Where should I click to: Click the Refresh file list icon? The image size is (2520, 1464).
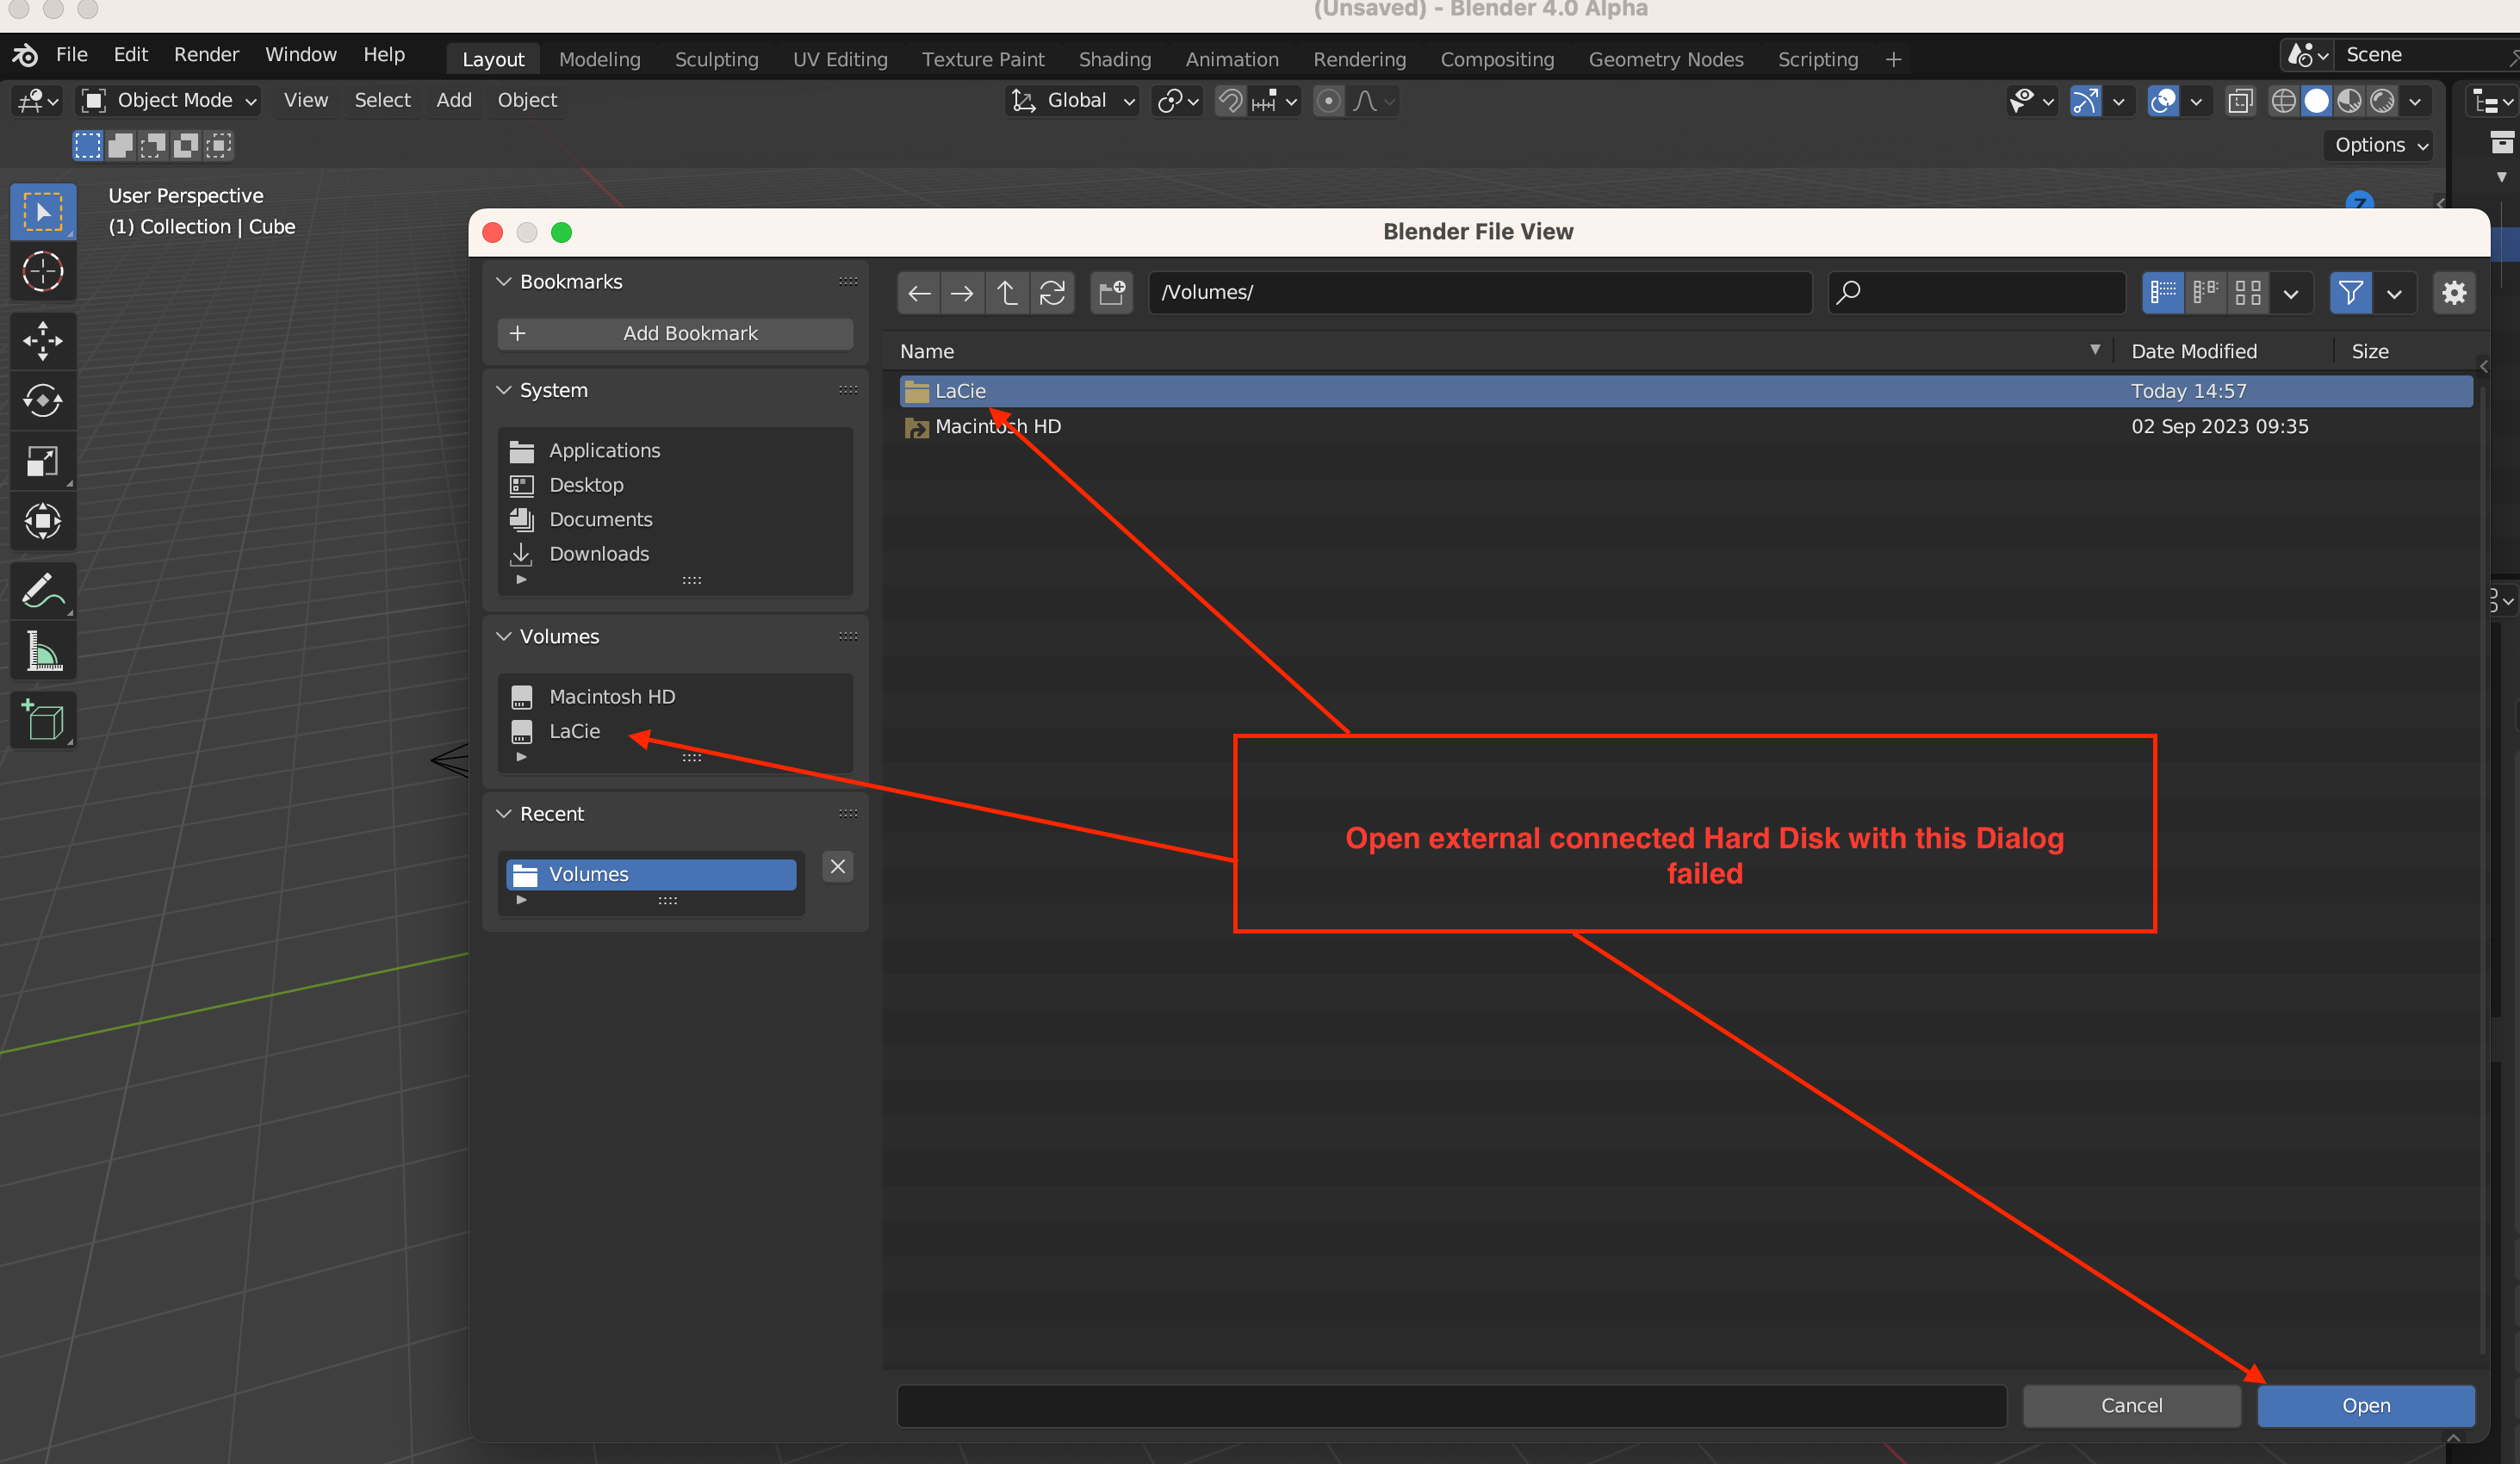tap(1052, 293)
